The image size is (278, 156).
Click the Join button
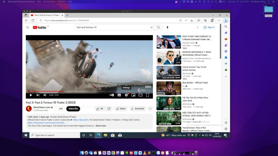click(x=61, y=109)
